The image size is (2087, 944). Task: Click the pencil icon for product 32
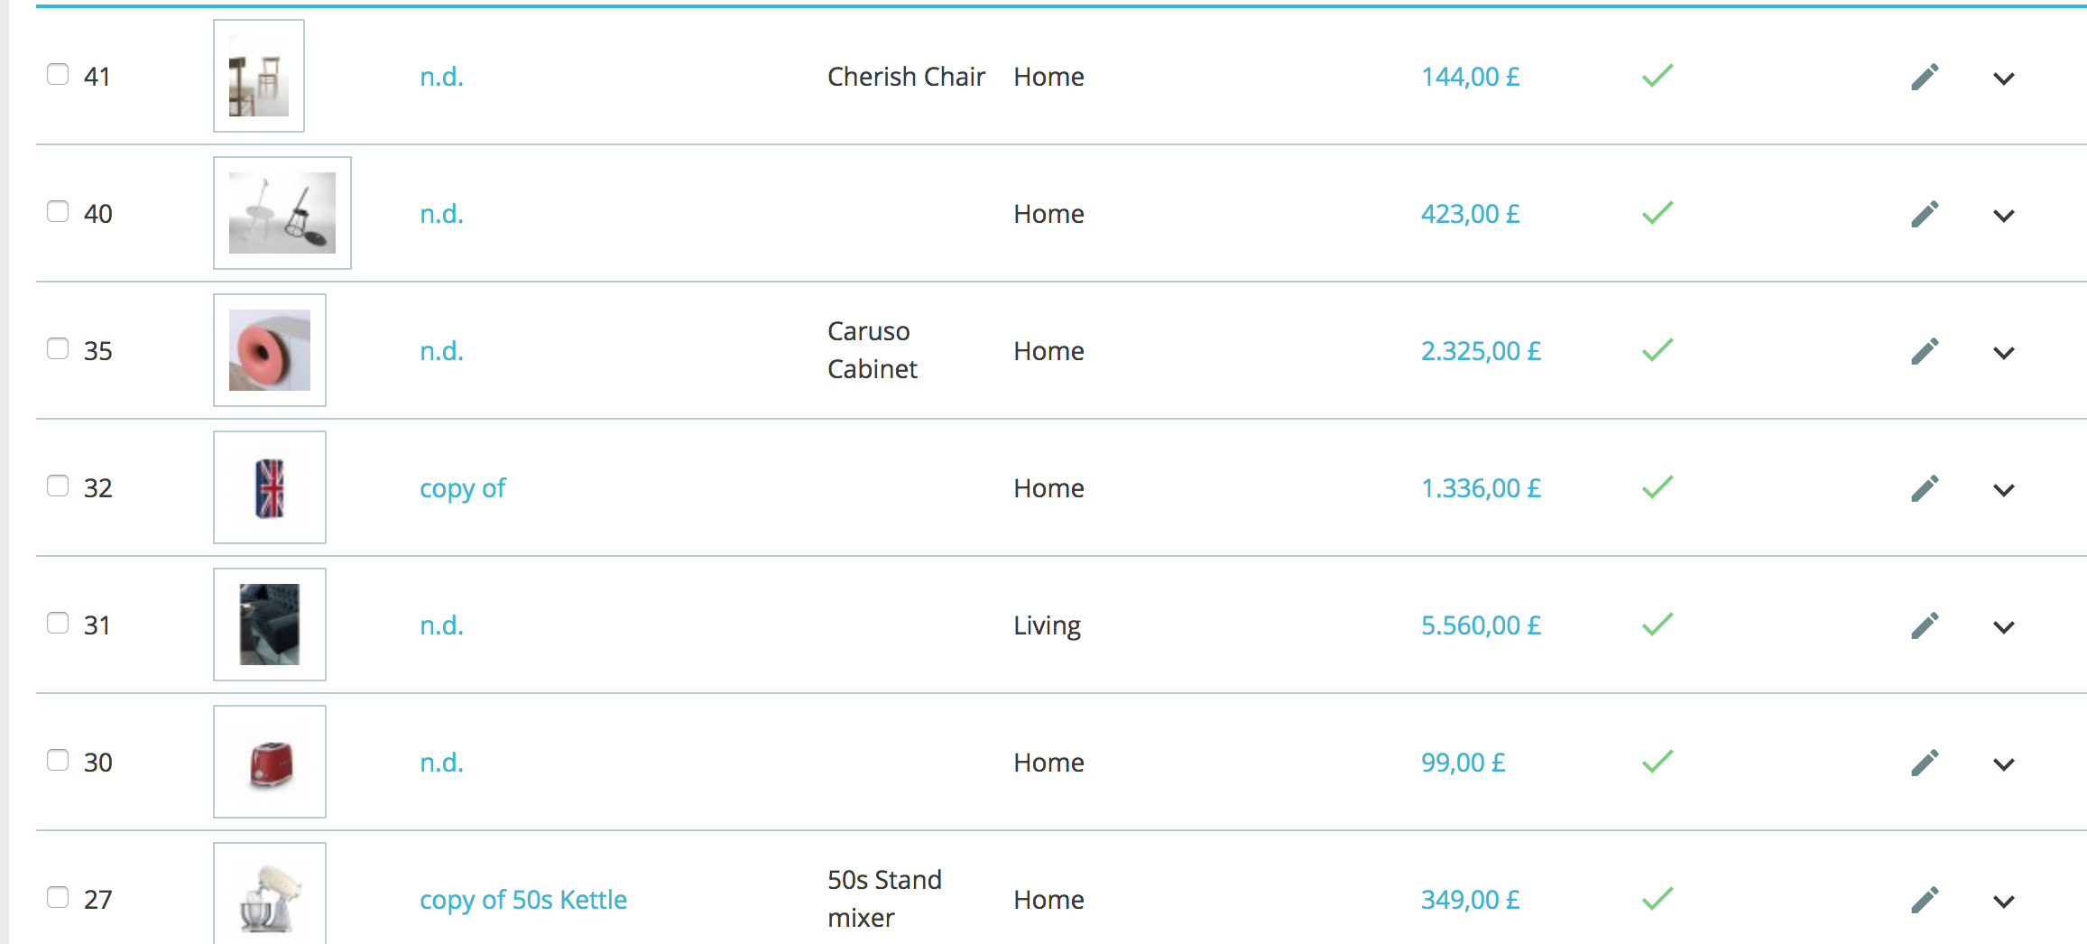tap(1925, 488)
